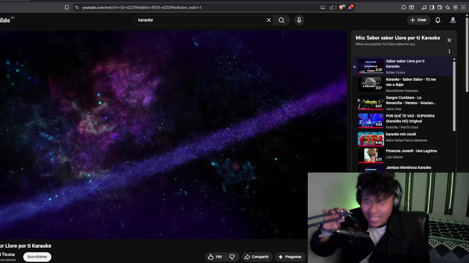The width and height of the screenshot is (469, 263).
Task: Click the 'Rafael Ticona' channel name in playlist
Action: coord(395,72)
